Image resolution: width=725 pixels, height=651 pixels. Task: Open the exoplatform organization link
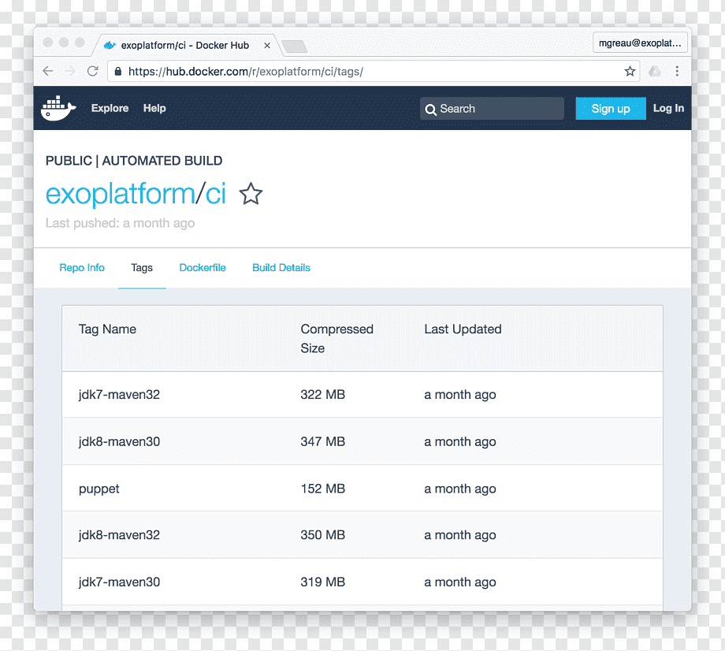pyautogui.click(x=121, y=193)
